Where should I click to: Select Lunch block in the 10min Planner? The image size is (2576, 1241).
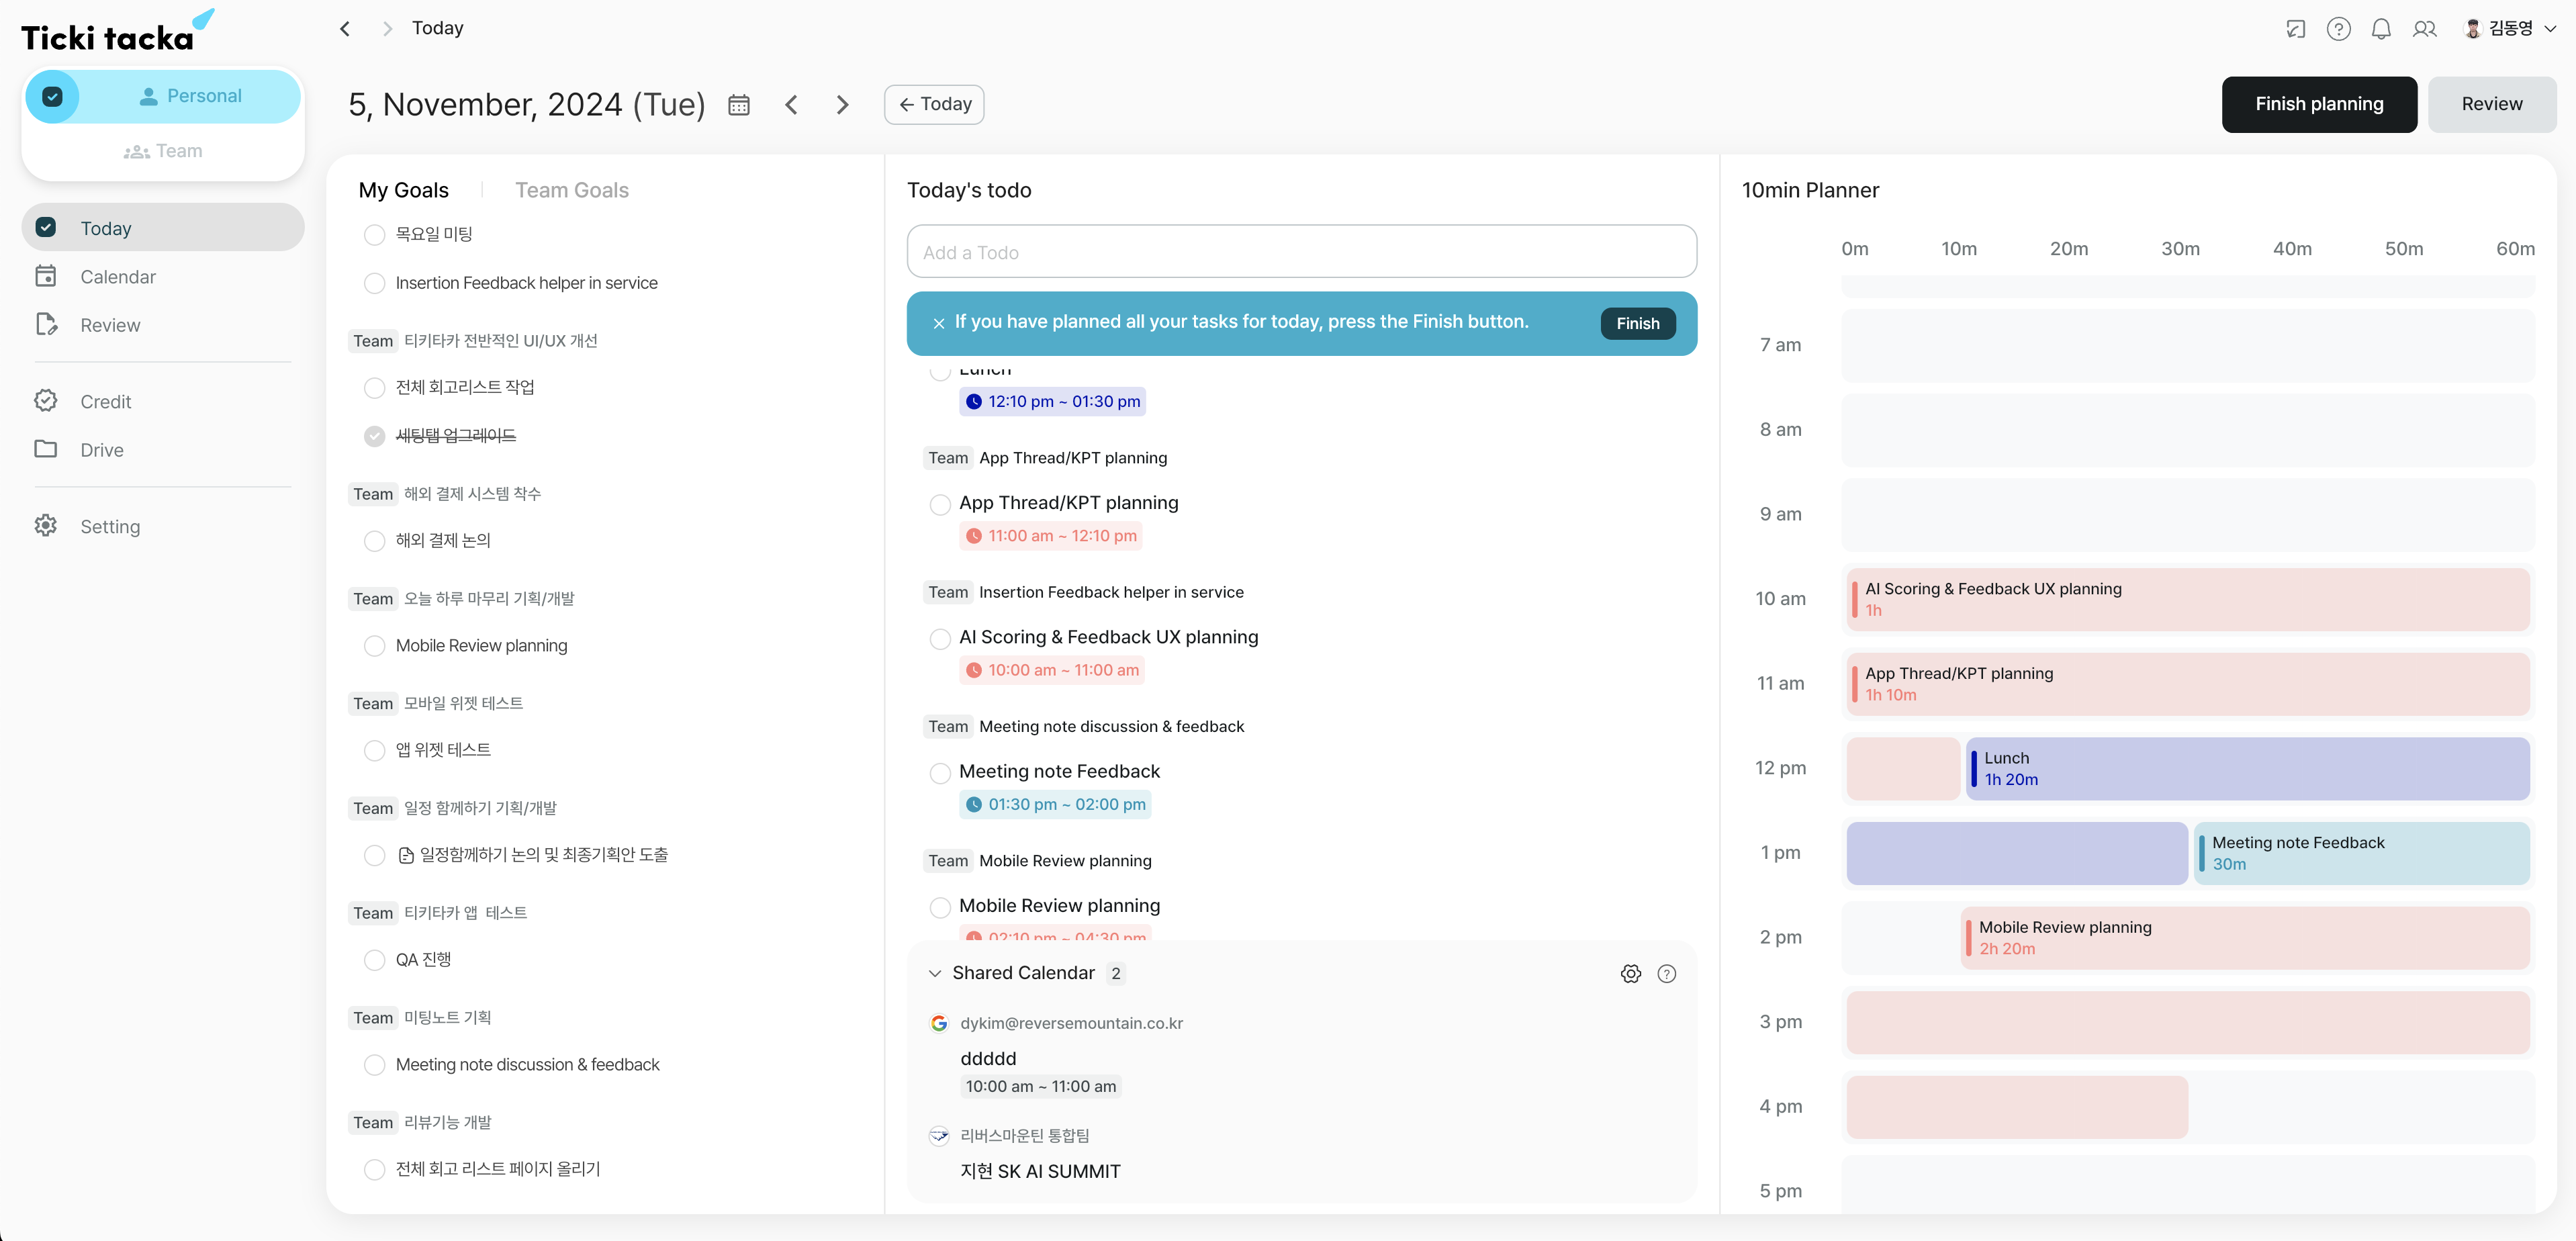(2247, 768)
